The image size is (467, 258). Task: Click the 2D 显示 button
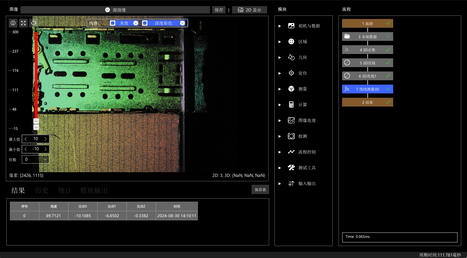[250, 10]
